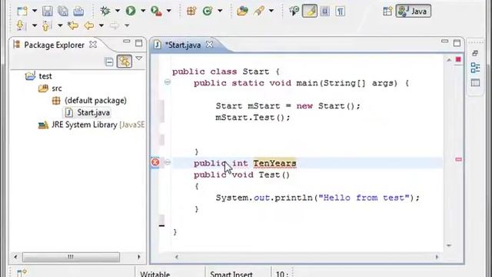Screen dimensions: 492x277
Task: Click Collapse All in Package Explorer
Action: pos(109,62)
